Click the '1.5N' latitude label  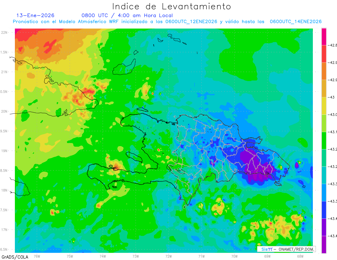tap(4, 52)
